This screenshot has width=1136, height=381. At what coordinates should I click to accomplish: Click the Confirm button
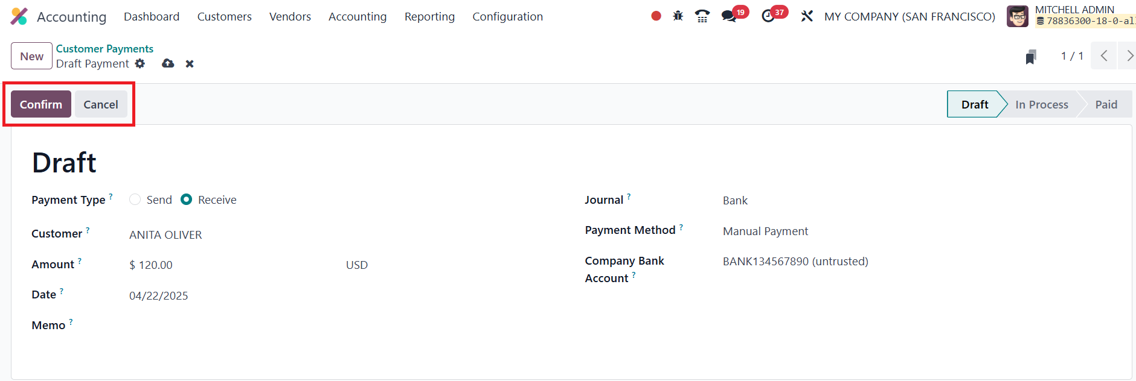pos(41,104)
